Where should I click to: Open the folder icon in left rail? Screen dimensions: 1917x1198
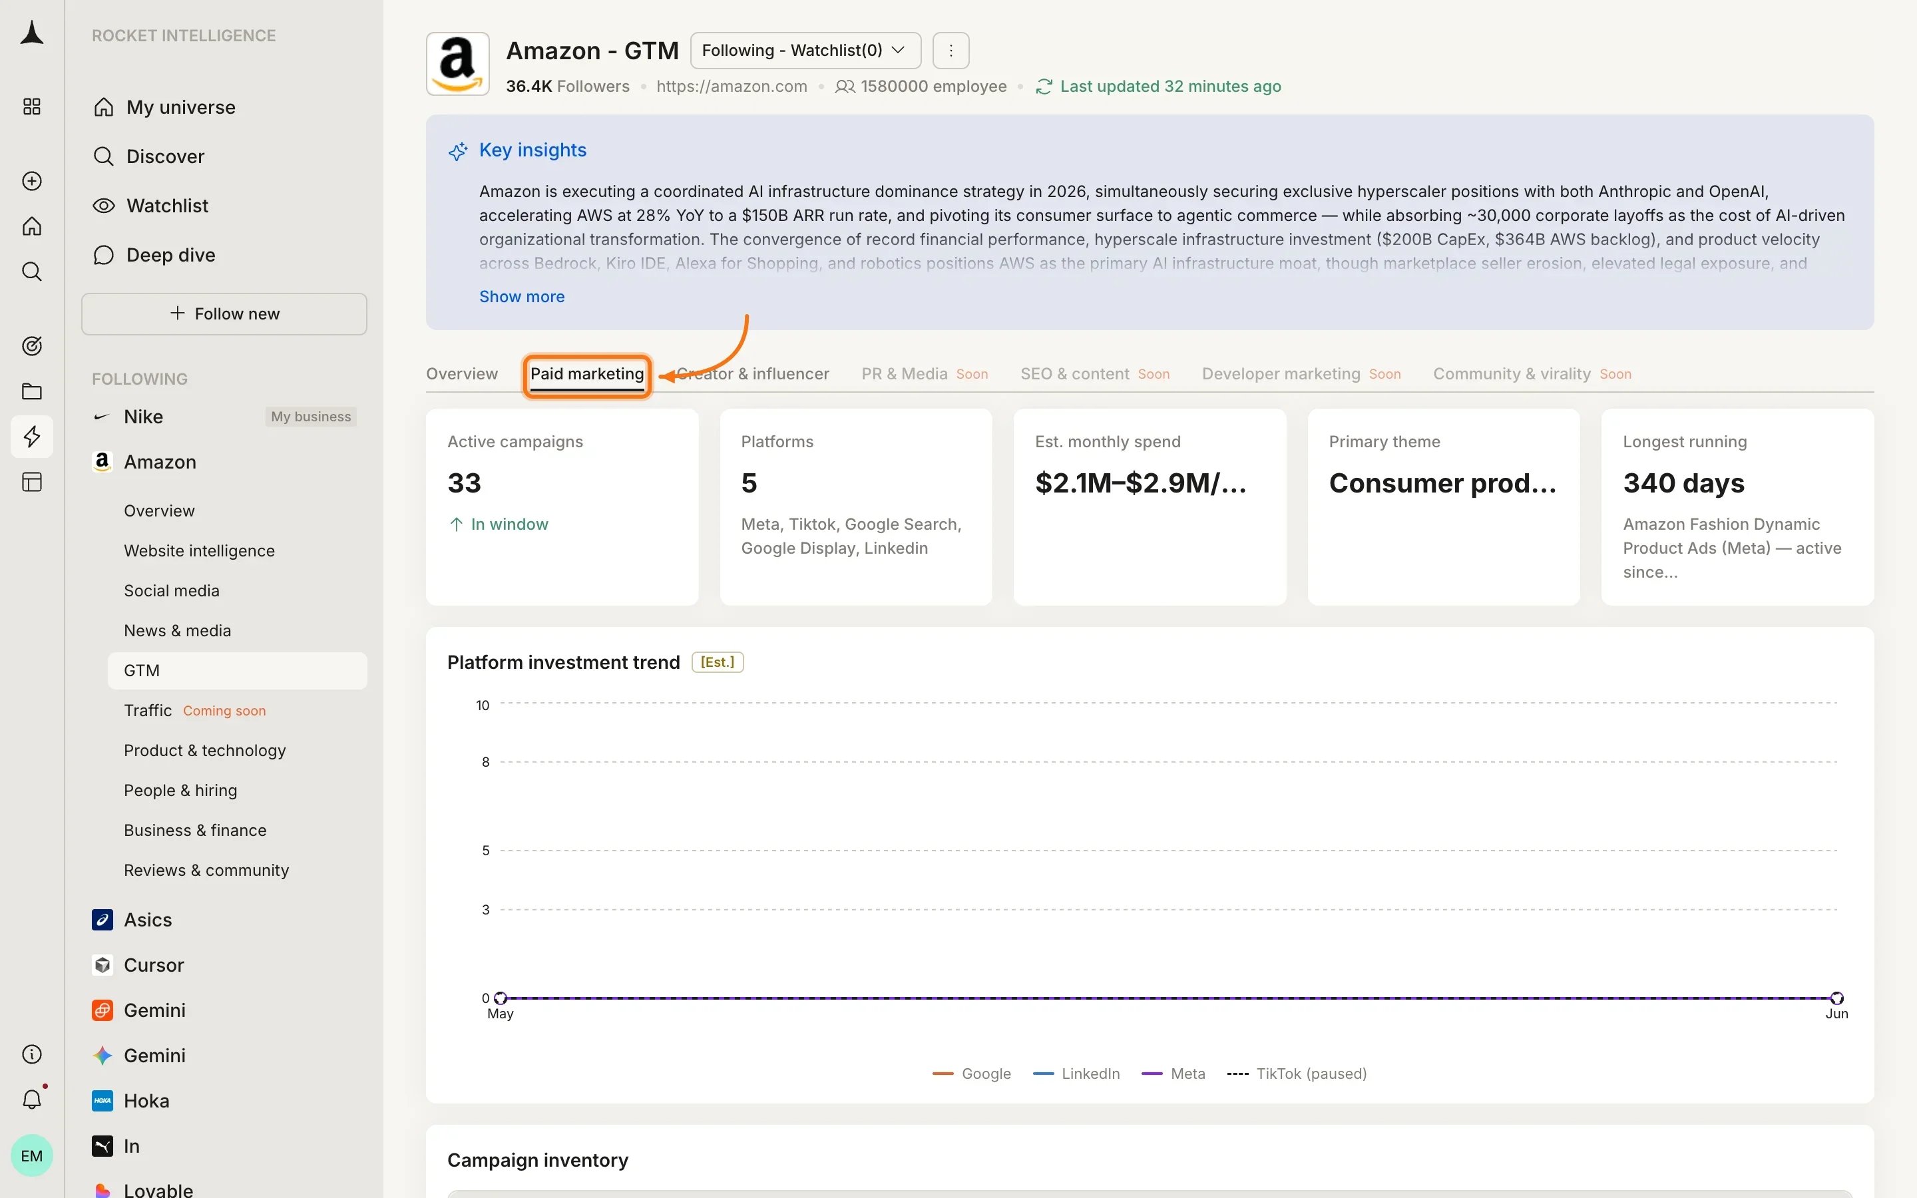pyautogui.click(x=32, y=391)
